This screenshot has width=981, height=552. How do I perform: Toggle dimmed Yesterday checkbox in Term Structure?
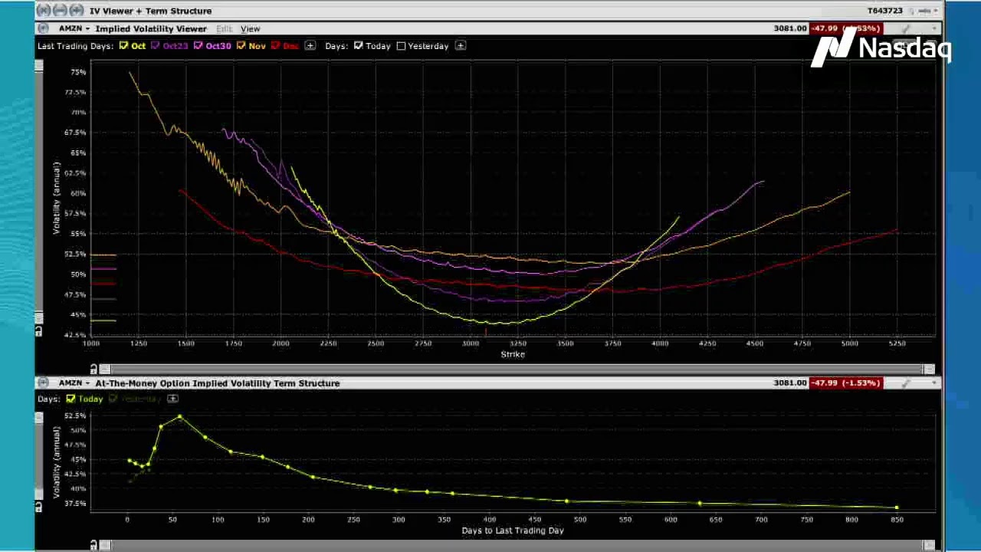[113, 399]
